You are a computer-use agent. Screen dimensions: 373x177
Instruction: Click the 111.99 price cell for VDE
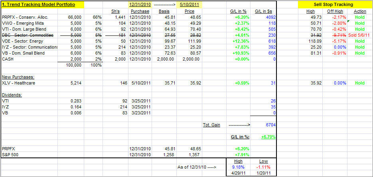point(189,41)
